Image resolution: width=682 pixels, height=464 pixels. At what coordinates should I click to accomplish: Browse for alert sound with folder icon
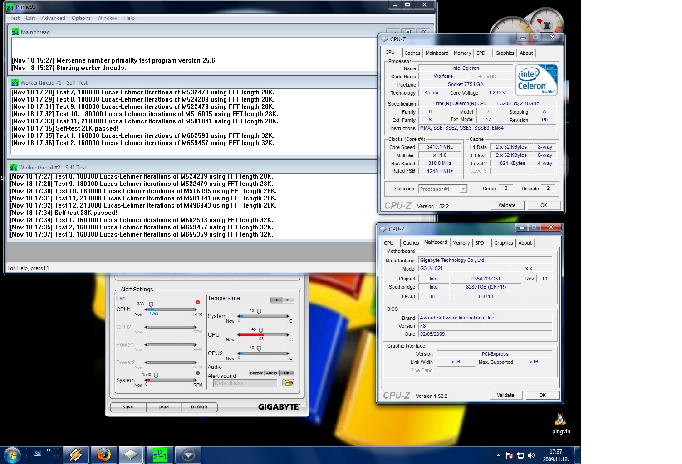click(x=288, y=383)
